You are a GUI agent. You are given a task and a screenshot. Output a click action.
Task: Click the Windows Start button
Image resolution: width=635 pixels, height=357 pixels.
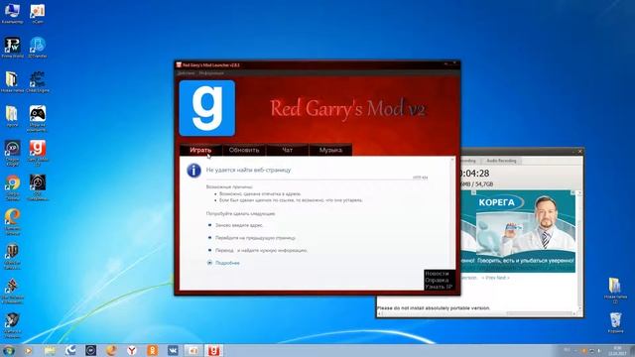click(9, 350)
